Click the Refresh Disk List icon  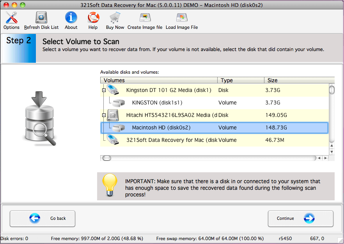41,18
